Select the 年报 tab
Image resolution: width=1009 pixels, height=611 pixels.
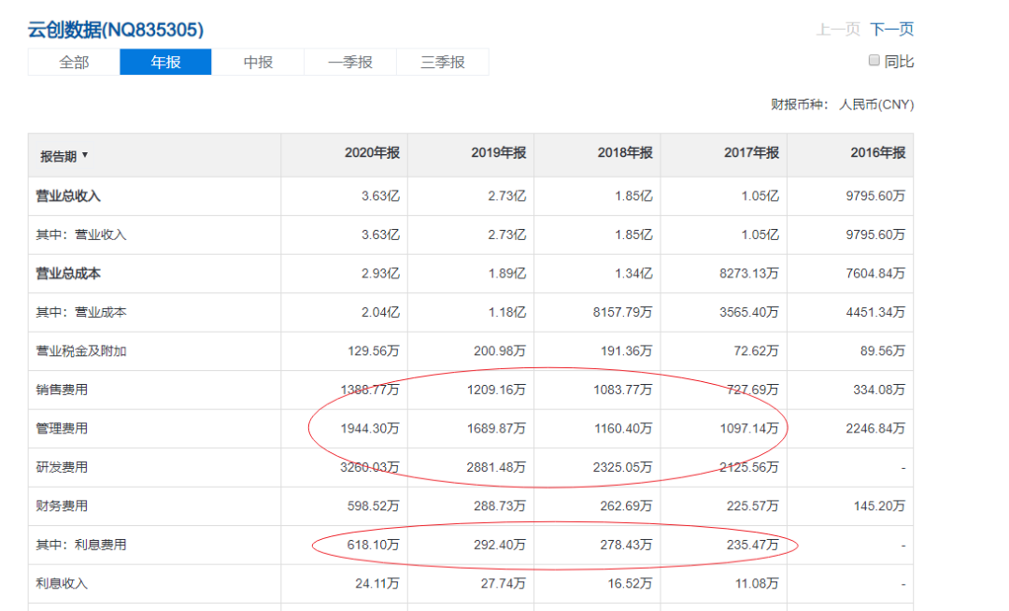click(x=165, y=62)
